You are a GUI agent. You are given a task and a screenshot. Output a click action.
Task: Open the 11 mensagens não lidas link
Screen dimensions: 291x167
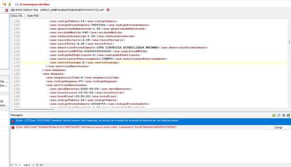coord(34,4)
